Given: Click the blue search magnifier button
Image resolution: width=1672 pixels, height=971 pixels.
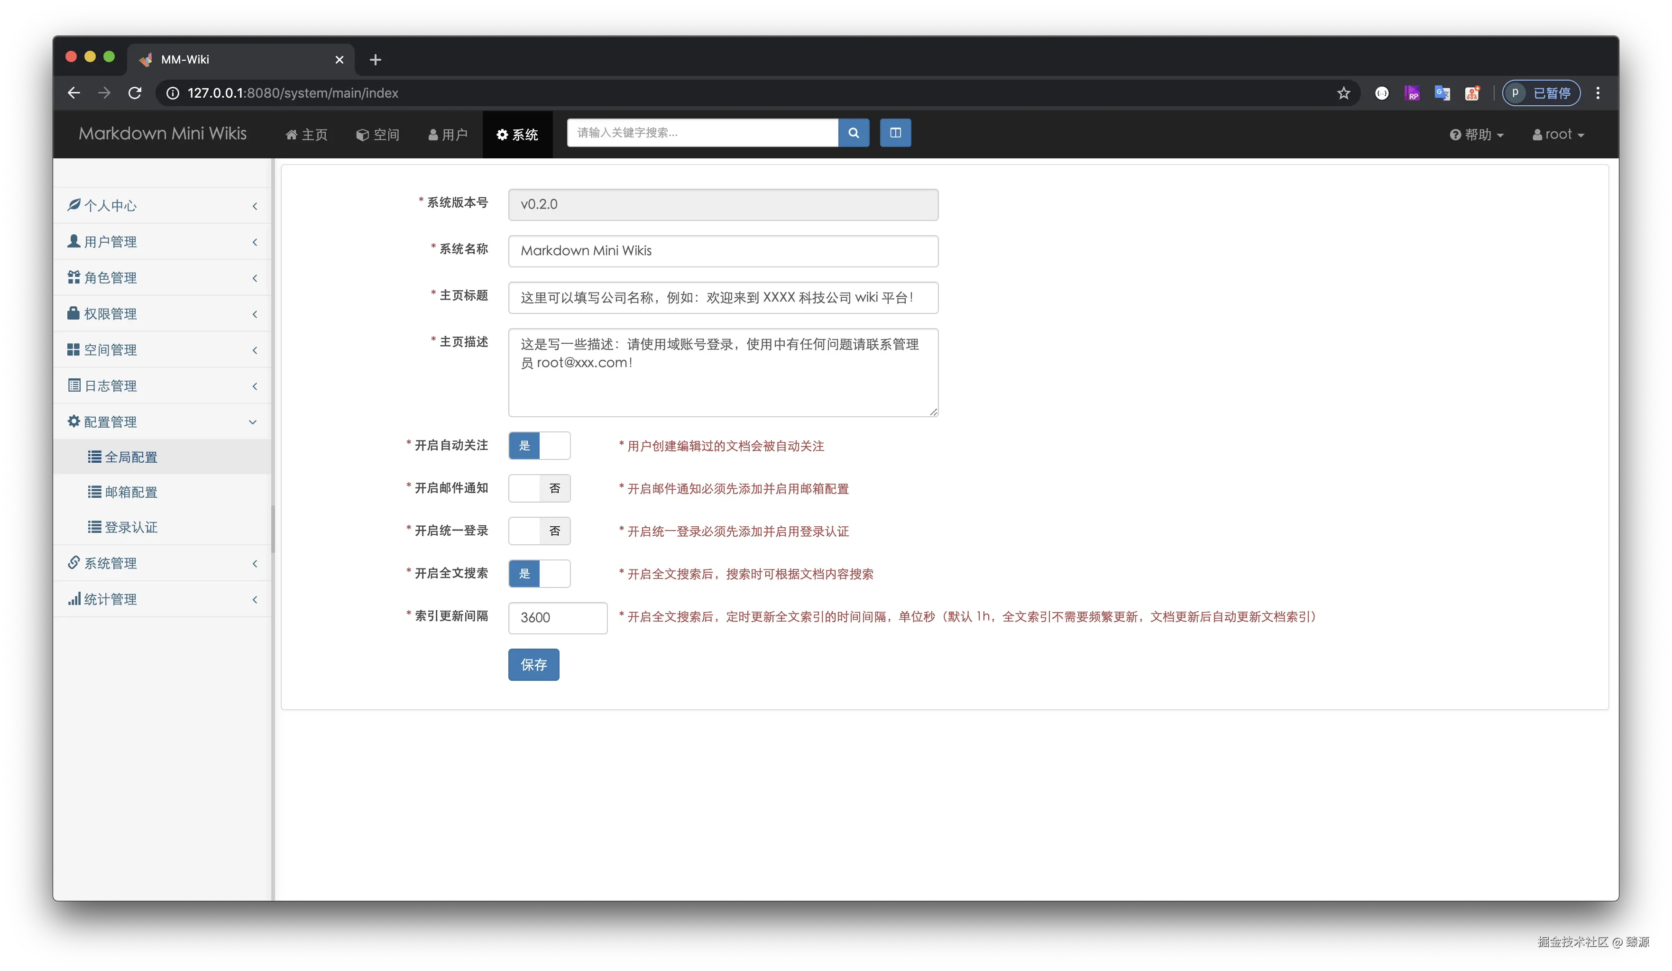Looking at the screenshot, I should tap(853, 133).
